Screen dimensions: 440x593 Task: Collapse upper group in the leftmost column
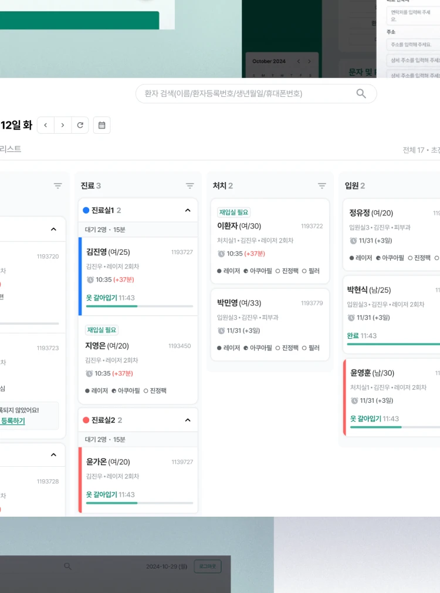(x=53, y=229)
